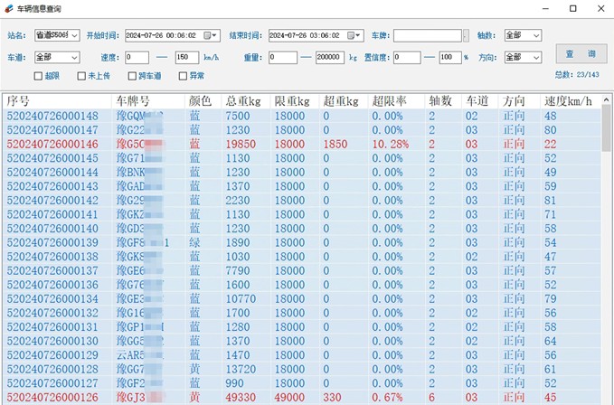614x405 pixels.
Task: Click the 颜色 column header
Action: click(x=203, y=101)
